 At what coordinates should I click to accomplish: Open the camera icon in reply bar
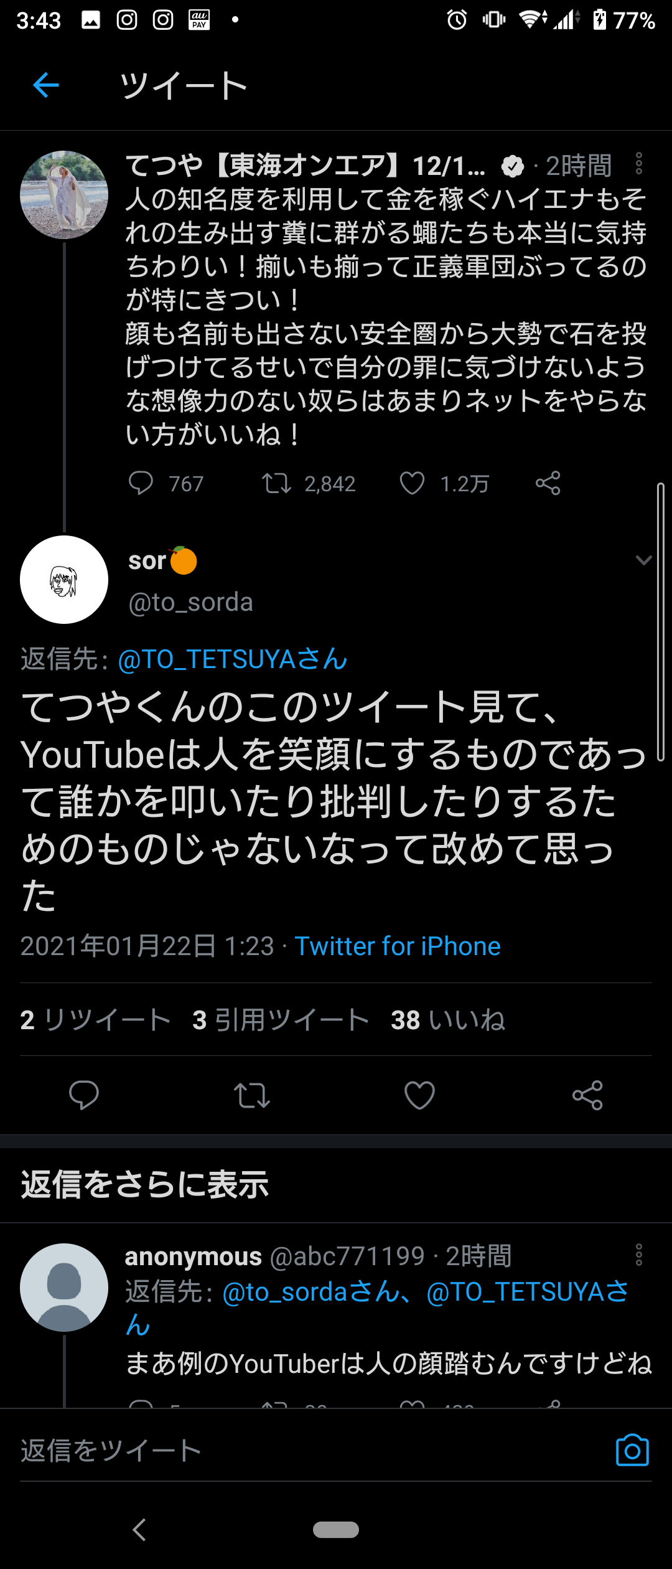pyautogui.click(x=632, y=1451)
